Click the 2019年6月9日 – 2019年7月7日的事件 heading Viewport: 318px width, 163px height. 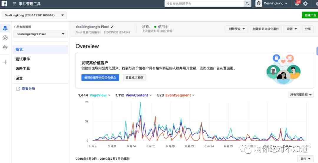[x=103, y=159]
